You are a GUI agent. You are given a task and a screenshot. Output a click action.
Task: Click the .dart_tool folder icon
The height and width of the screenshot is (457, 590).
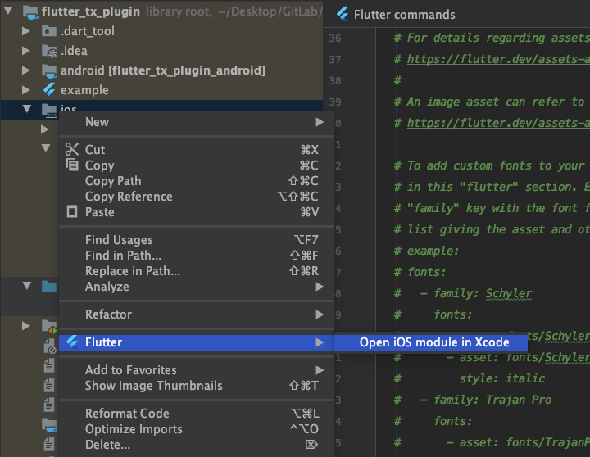tap(49, 31)
